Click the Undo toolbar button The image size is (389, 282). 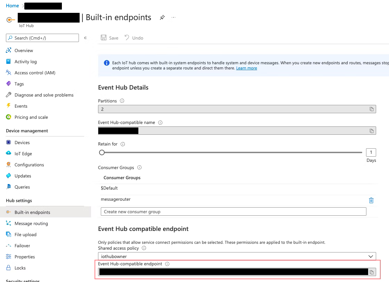134,38
